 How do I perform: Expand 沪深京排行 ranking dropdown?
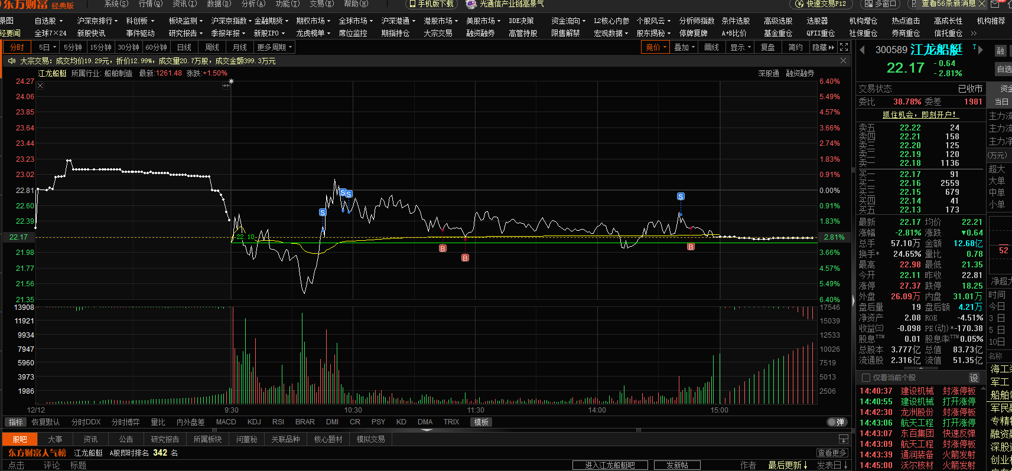click(x=97, y=21)
